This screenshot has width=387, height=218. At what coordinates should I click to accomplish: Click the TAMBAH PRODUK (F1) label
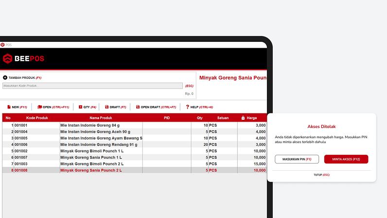tap(25, 77)
